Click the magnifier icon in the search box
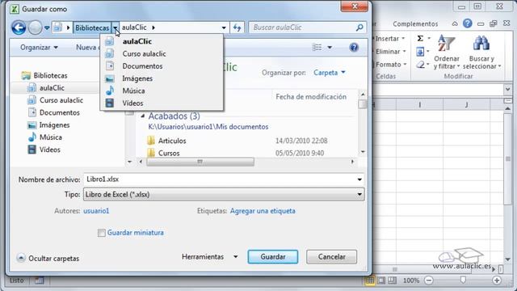Image resolution: width=517 pixels, height=291 pixels. [359, 27]
